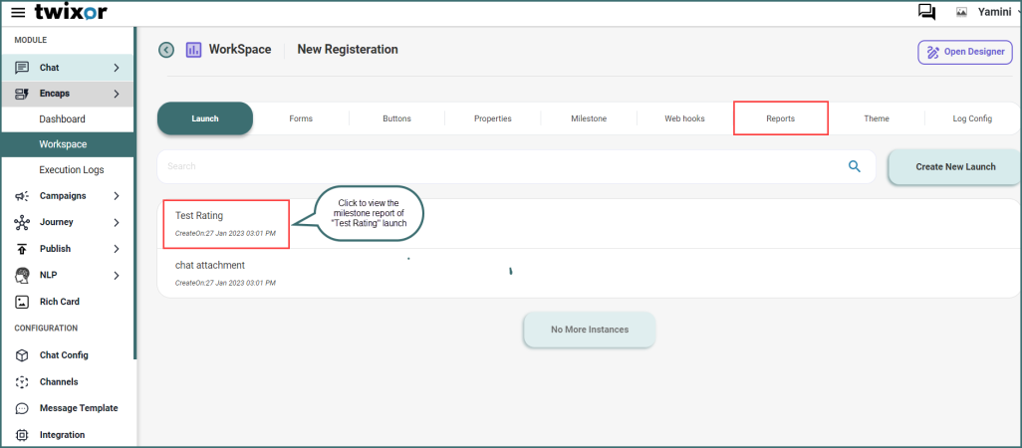Click the Create New Launch button

click(x=954, y=166)
